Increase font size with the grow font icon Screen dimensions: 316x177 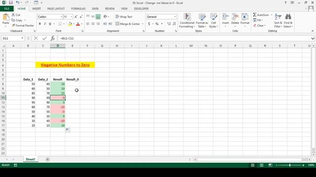click(76, 17)
